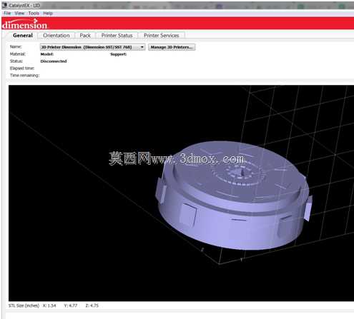Viewport: 354px width, 319px height.
Task: Click the Y: 4.77 size value
Action: click(x=71, y=305)
